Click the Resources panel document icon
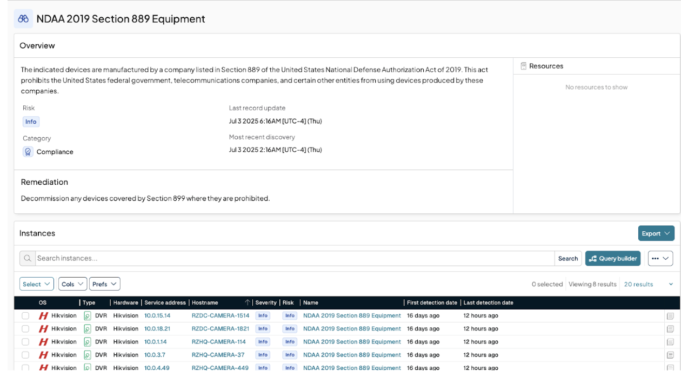681x377 pixels. (523, 66)
